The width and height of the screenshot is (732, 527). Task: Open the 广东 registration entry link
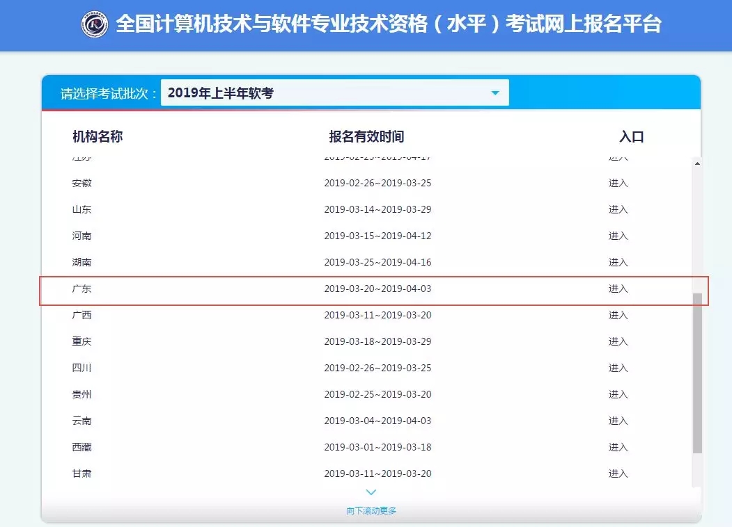coord(618,289)
